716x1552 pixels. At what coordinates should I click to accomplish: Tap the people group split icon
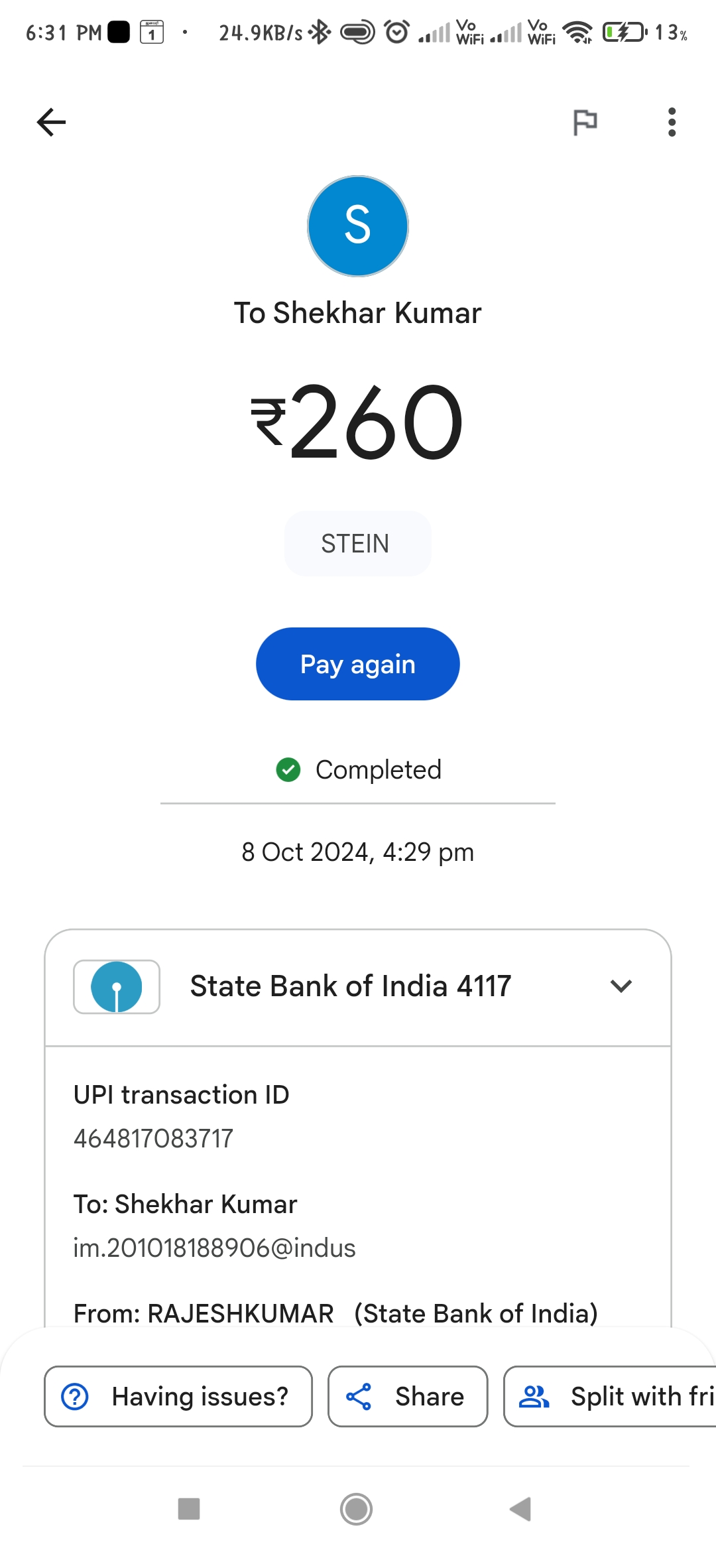point(534,1396)
